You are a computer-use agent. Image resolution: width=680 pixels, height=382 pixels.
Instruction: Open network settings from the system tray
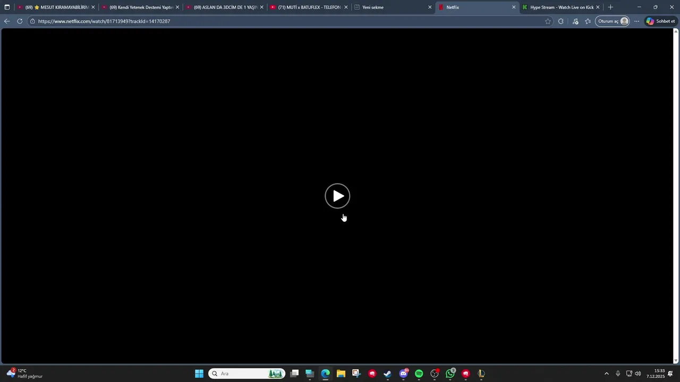click(x=629, y=374)
